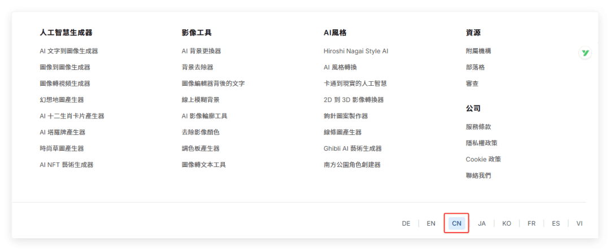Select the CN language option
The height and width of the screenshot is (250, 610).
[x=456, y=223]
